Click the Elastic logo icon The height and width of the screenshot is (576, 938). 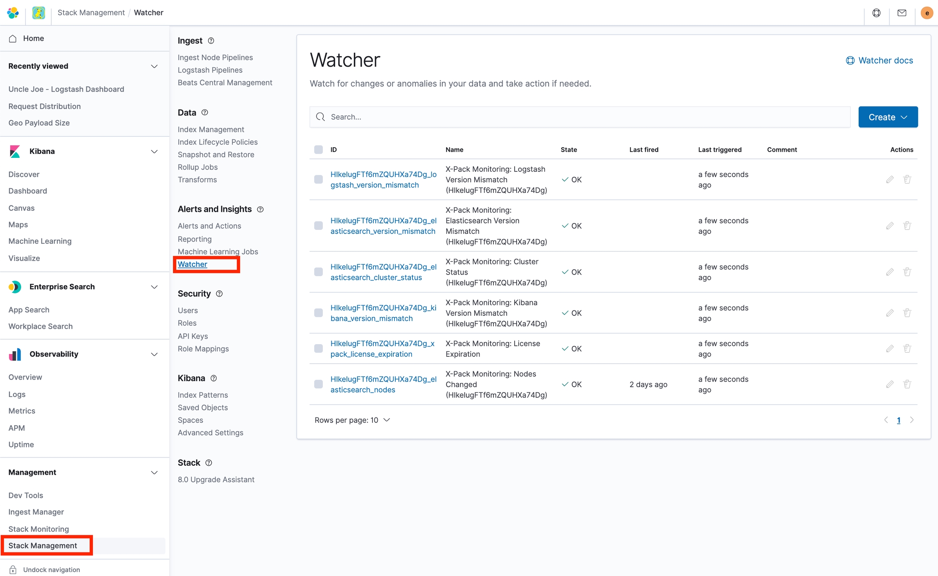13,13
